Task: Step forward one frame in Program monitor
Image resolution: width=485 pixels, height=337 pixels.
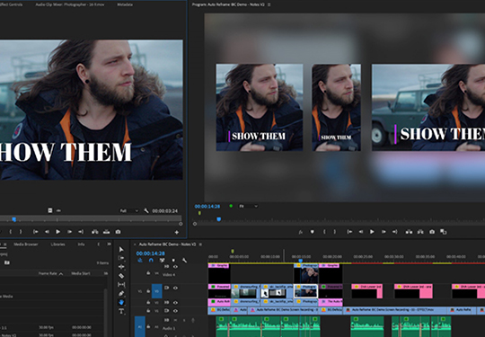Action: click(x=384, y=232)
